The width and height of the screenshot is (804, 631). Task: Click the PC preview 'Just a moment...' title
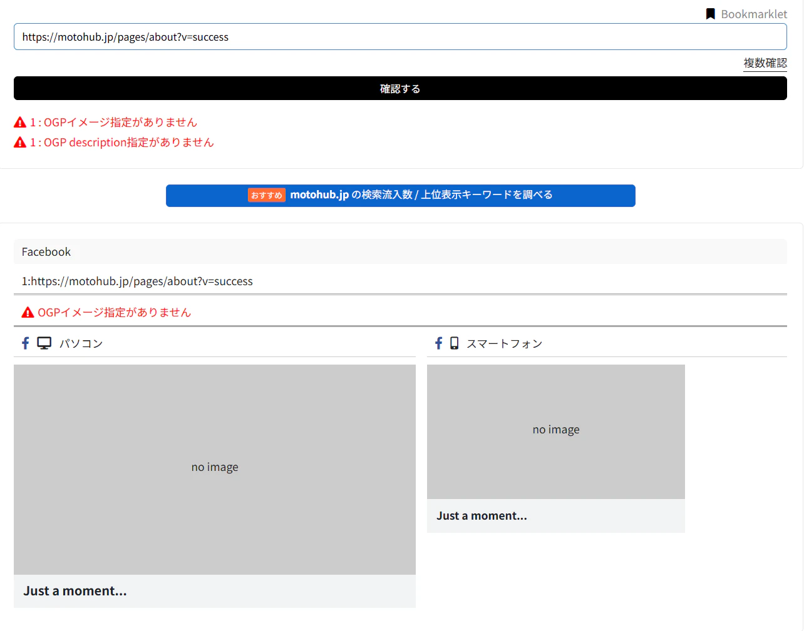coord(75,591)
